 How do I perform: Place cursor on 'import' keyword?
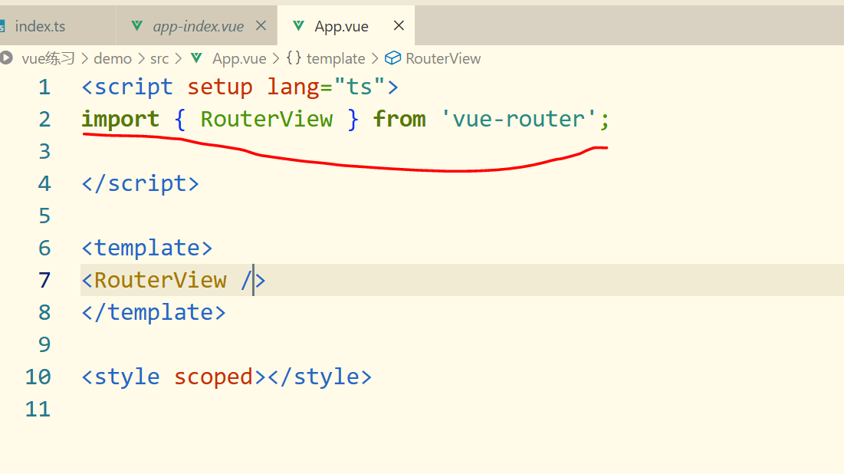[120, 120]
